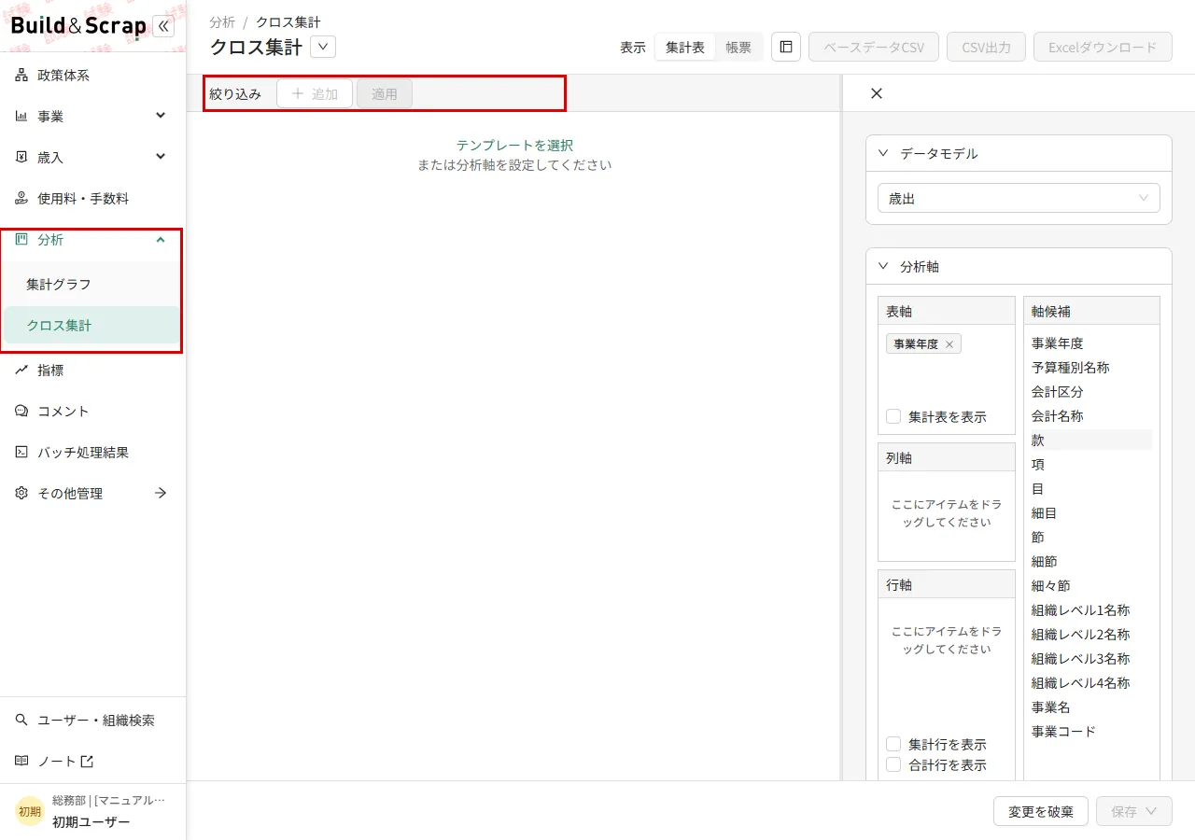Select 事業名 from 軸候補
The width and height of the screenshot is (1195, 840).
(x=1051, y=707)
